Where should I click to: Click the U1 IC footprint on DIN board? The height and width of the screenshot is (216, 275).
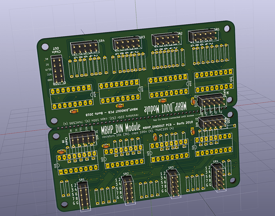(77, 163)
